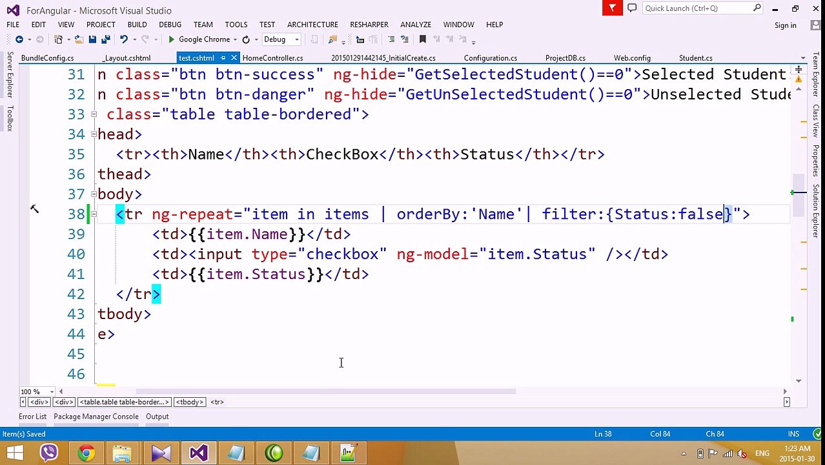Image resolution: width=825 pixels, height=465 pixels.
Task: Open the Server Explorer side panel
Action: pos(10,75)
